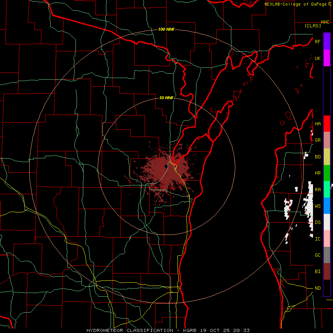Image resolution: width=333 pixels, height=333 pixels.
Task: Click the RA light green legend swatch
Action: click(x=327, y=189)
